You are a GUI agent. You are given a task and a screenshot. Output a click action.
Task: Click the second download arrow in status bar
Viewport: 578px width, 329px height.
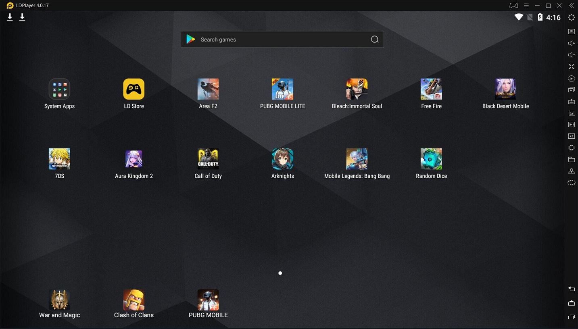(23, 17)
